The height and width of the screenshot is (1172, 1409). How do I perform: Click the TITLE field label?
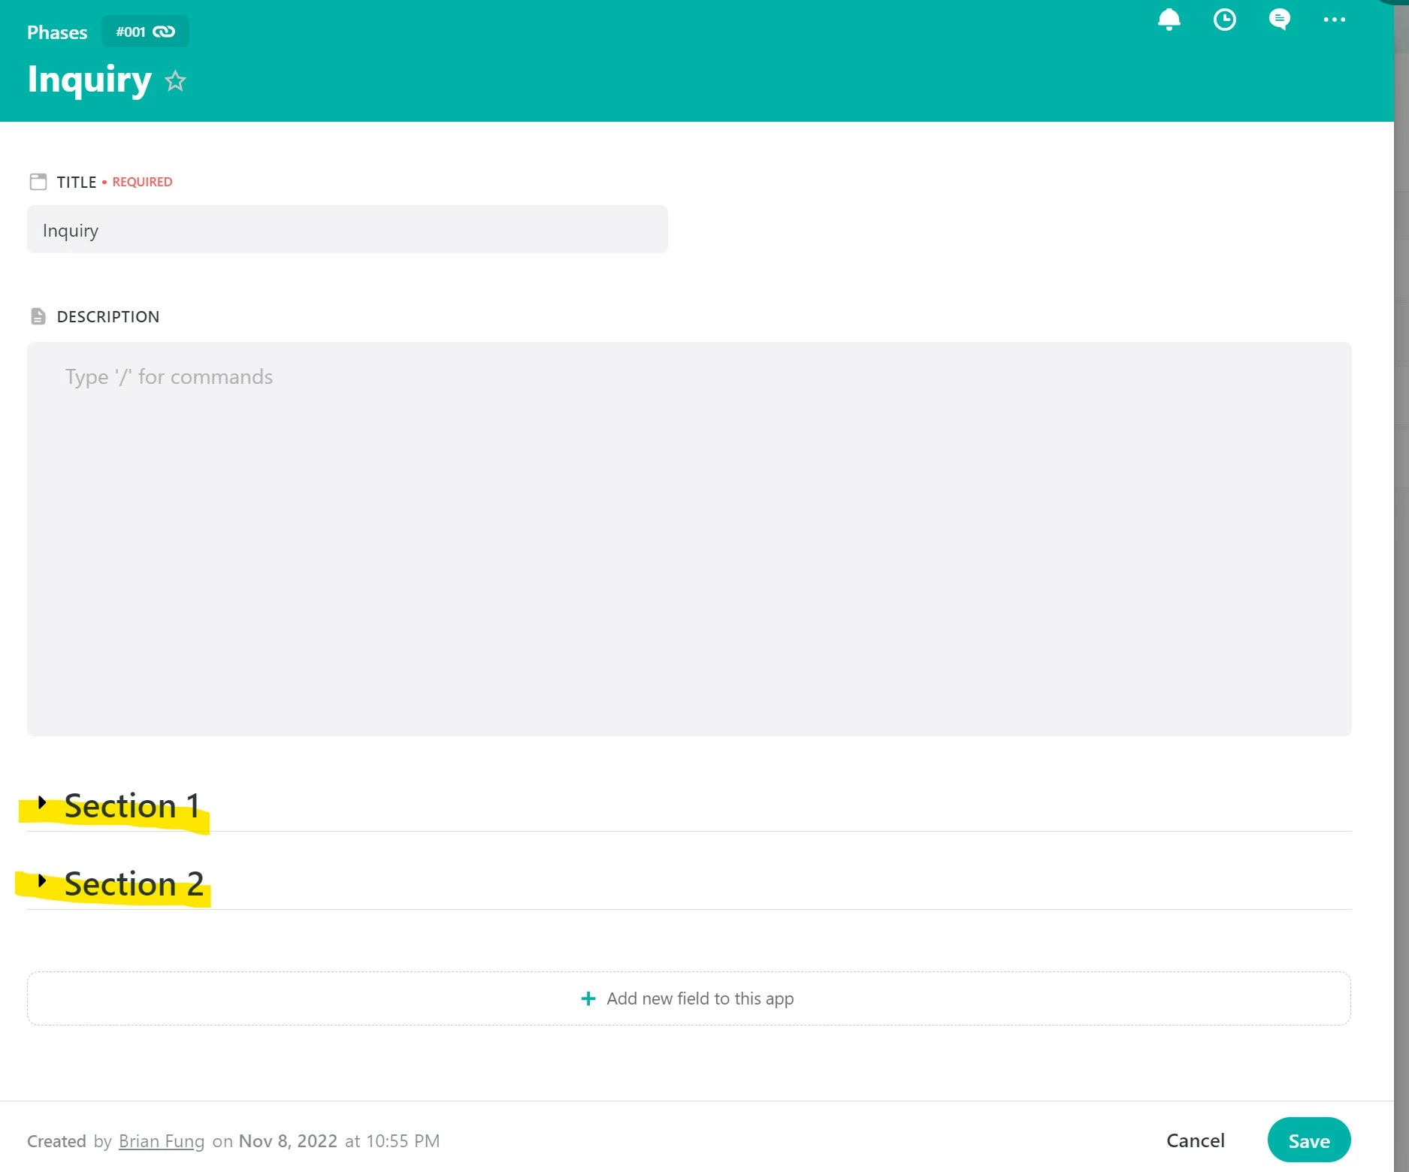77,183
